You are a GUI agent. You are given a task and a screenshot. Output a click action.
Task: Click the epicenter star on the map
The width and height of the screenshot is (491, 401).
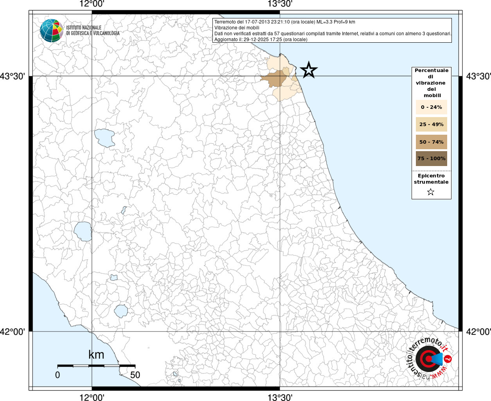309,70
